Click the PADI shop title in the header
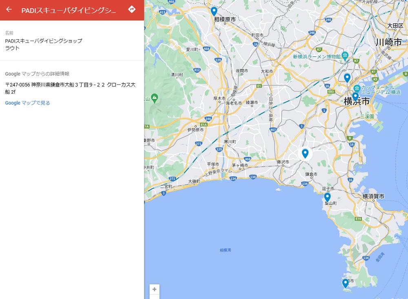The image size is (408, 299). click(x=69, y=10)
